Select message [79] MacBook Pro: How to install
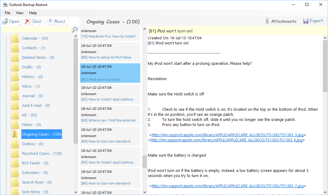This screenshot has width=328, height=195. click(110, 34)
